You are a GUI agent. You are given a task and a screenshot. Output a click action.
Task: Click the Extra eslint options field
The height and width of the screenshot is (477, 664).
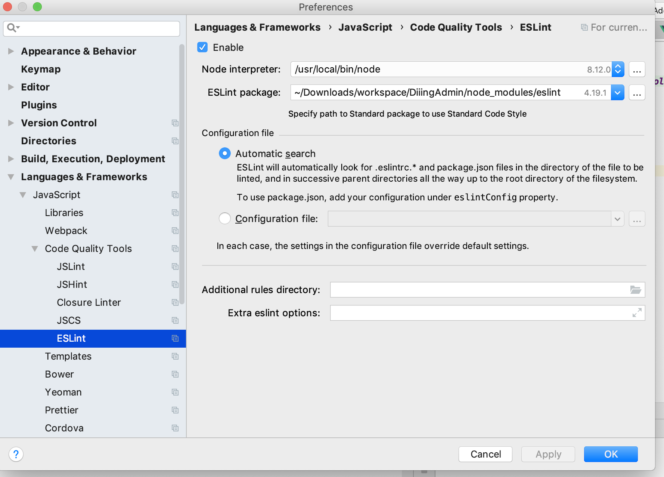(487, 313)
